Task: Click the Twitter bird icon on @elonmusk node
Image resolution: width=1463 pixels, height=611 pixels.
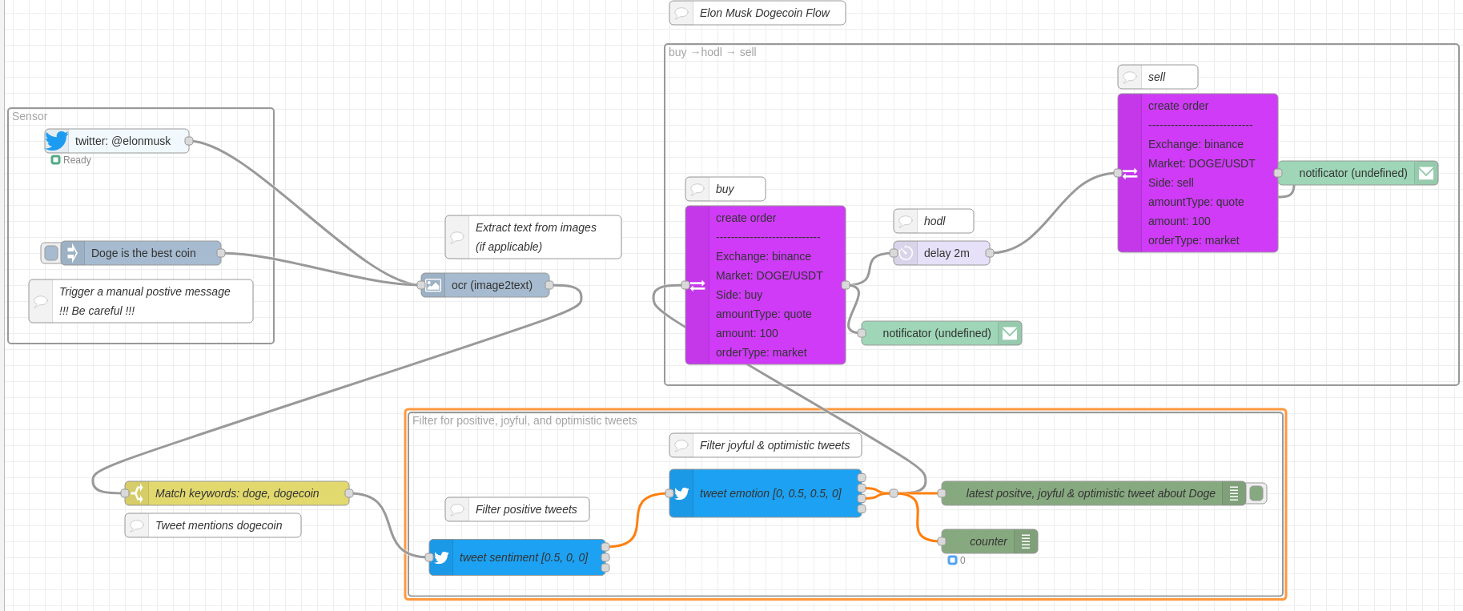Action: pyautogui.click(x=57, y=141)
